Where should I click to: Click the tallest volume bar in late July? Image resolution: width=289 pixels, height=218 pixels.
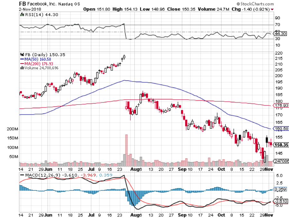126,150
